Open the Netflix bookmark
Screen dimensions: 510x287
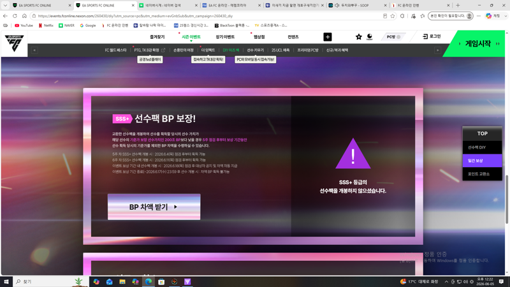tap(46, 26)
